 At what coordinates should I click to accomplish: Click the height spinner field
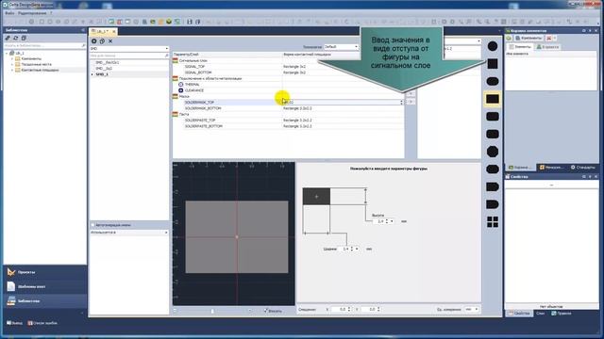(381, 221)
